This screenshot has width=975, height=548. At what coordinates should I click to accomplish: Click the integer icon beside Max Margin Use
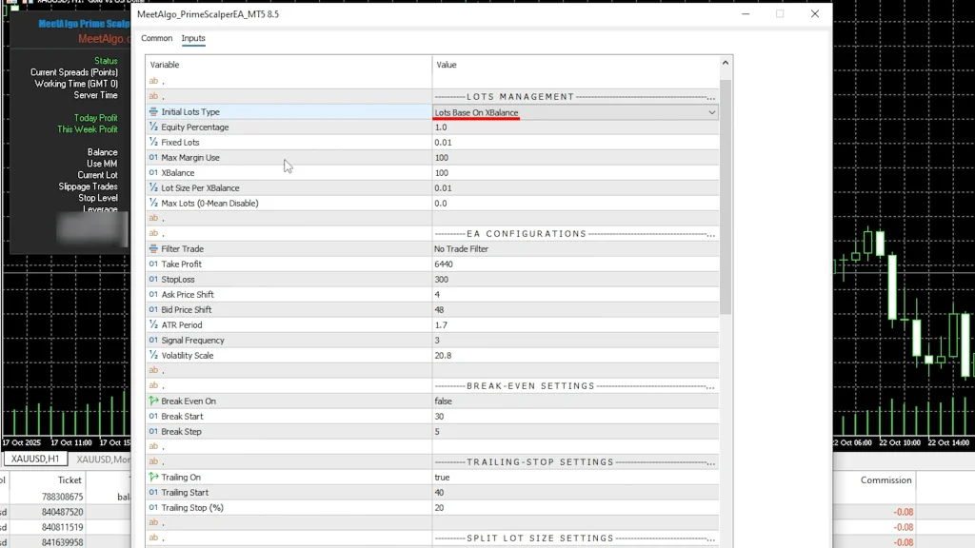tap(153, 158)
